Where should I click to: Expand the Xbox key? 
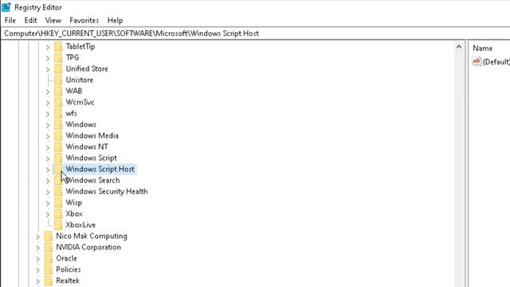pos(48,214)
